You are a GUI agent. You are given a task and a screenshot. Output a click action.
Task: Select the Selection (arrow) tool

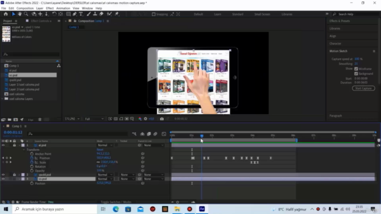coord(14,14)
